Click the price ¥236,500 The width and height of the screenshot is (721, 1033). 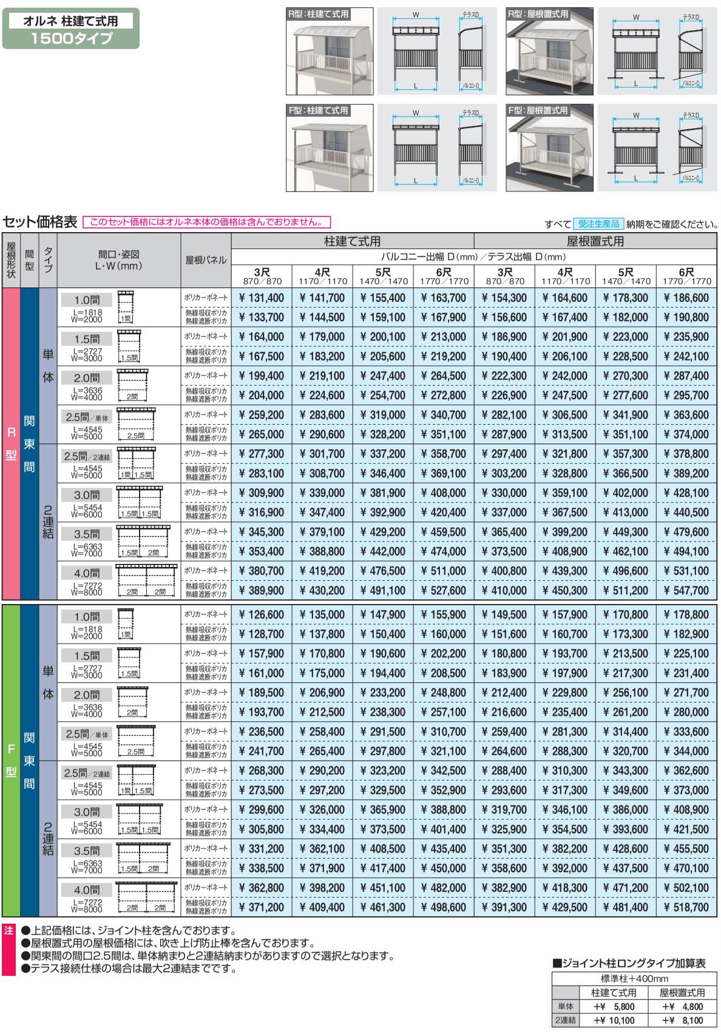pos(262,732)
